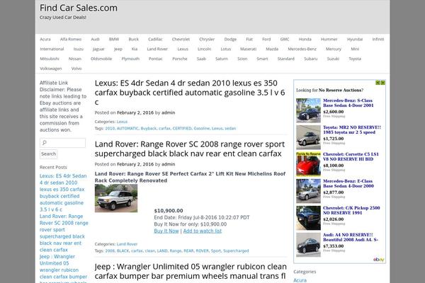This screenshot has height=283, width=425.
Task: Open the Chevrolet Corvette C5 LS1 ad listing
Action: [351, 156]
